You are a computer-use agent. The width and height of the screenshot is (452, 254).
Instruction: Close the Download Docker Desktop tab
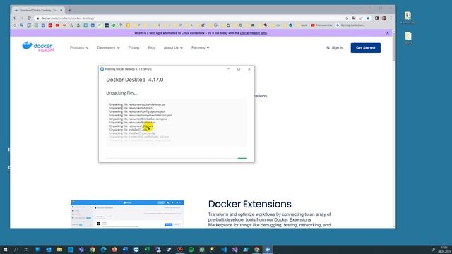coord(61,11)
